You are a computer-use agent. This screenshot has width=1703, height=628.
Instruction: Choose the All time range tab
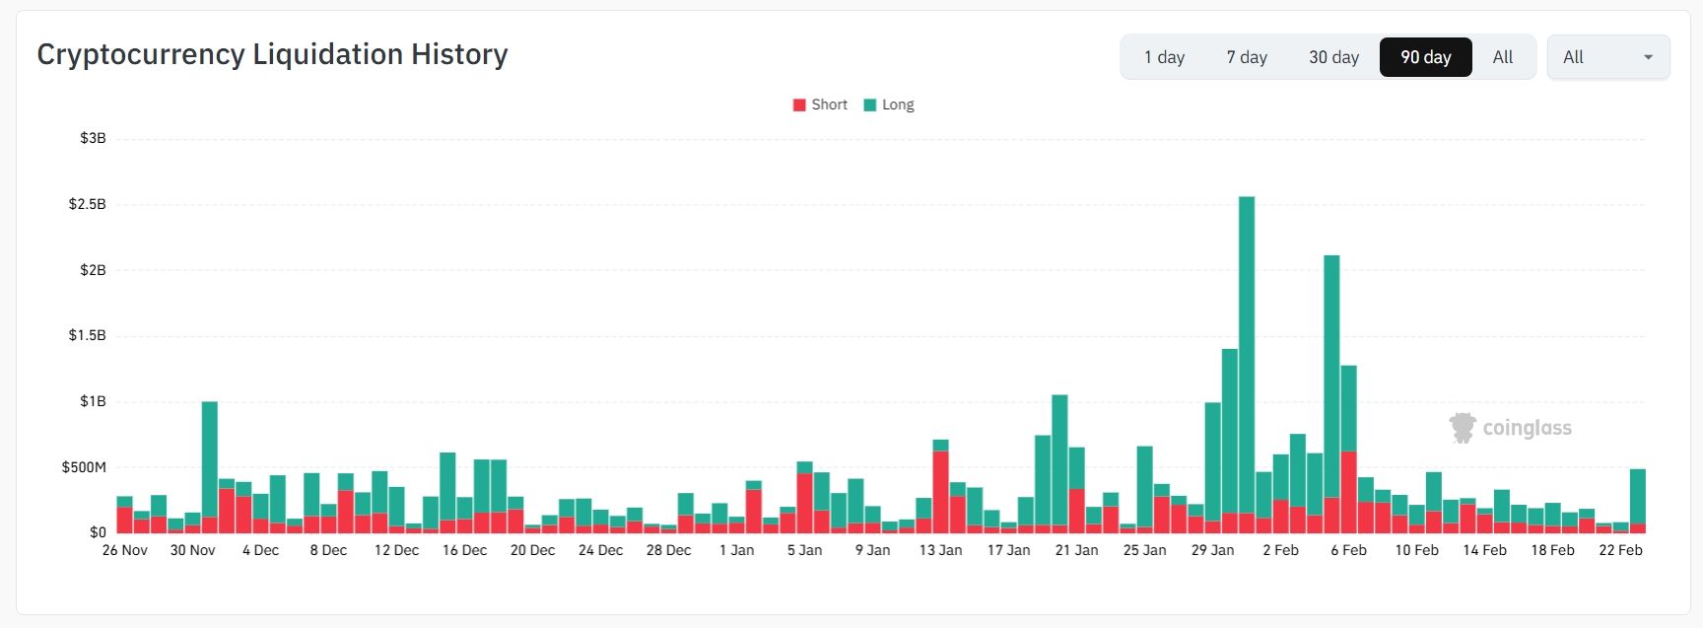click(x=1502, y=57)
